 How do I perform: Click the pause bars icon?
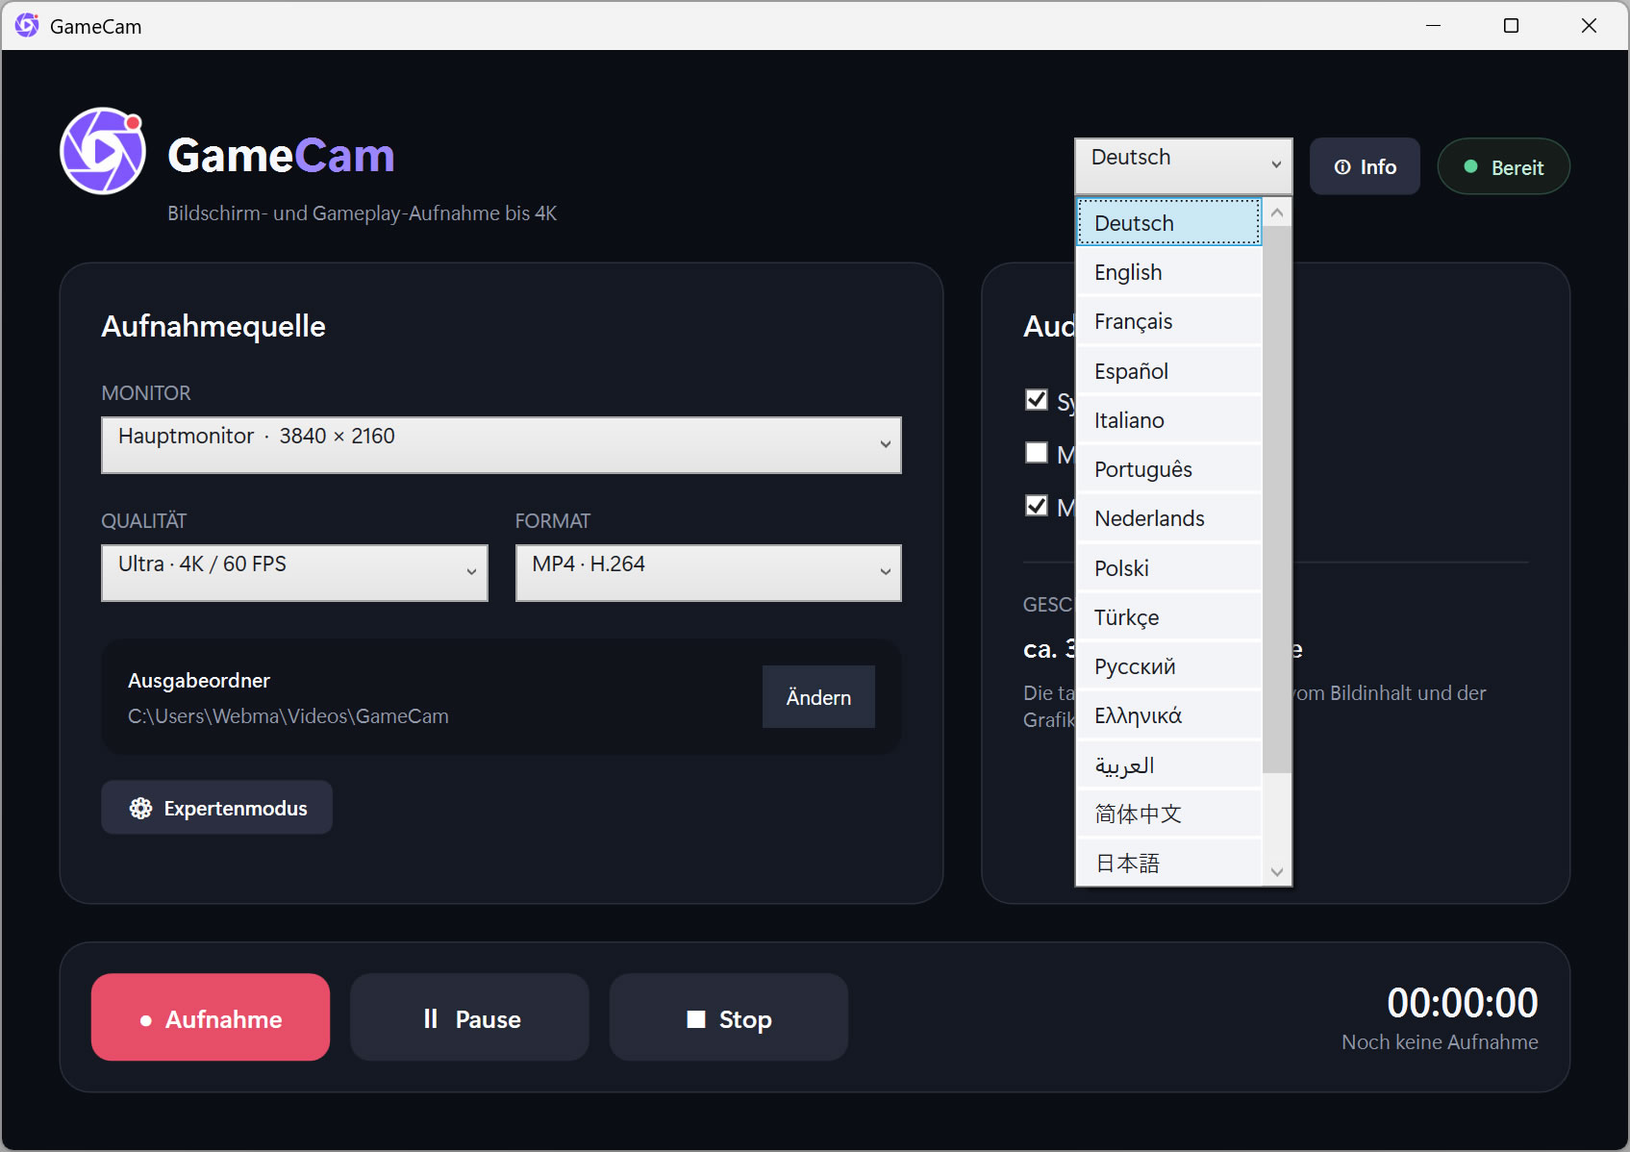(x=431, y=1018)
